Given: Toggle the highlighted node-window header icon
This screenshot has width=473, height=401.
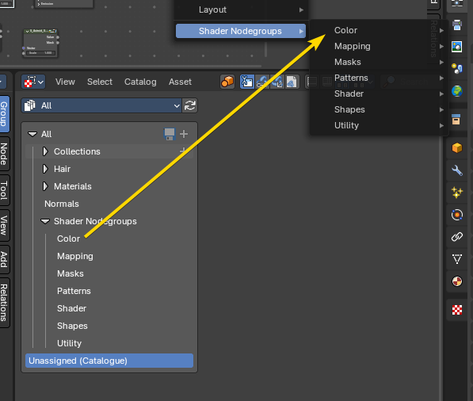Looking at the screenshot, I should click(x=247, y=82).
